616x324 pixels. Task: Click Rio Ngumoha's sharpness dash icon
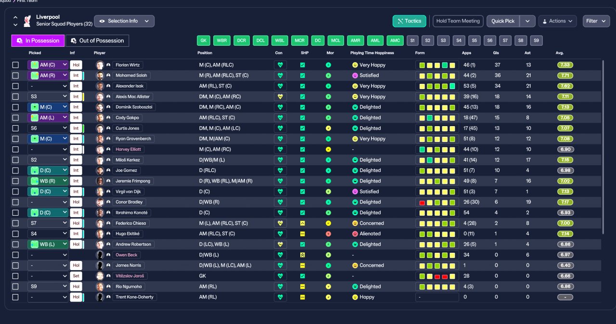click(303, 286)
